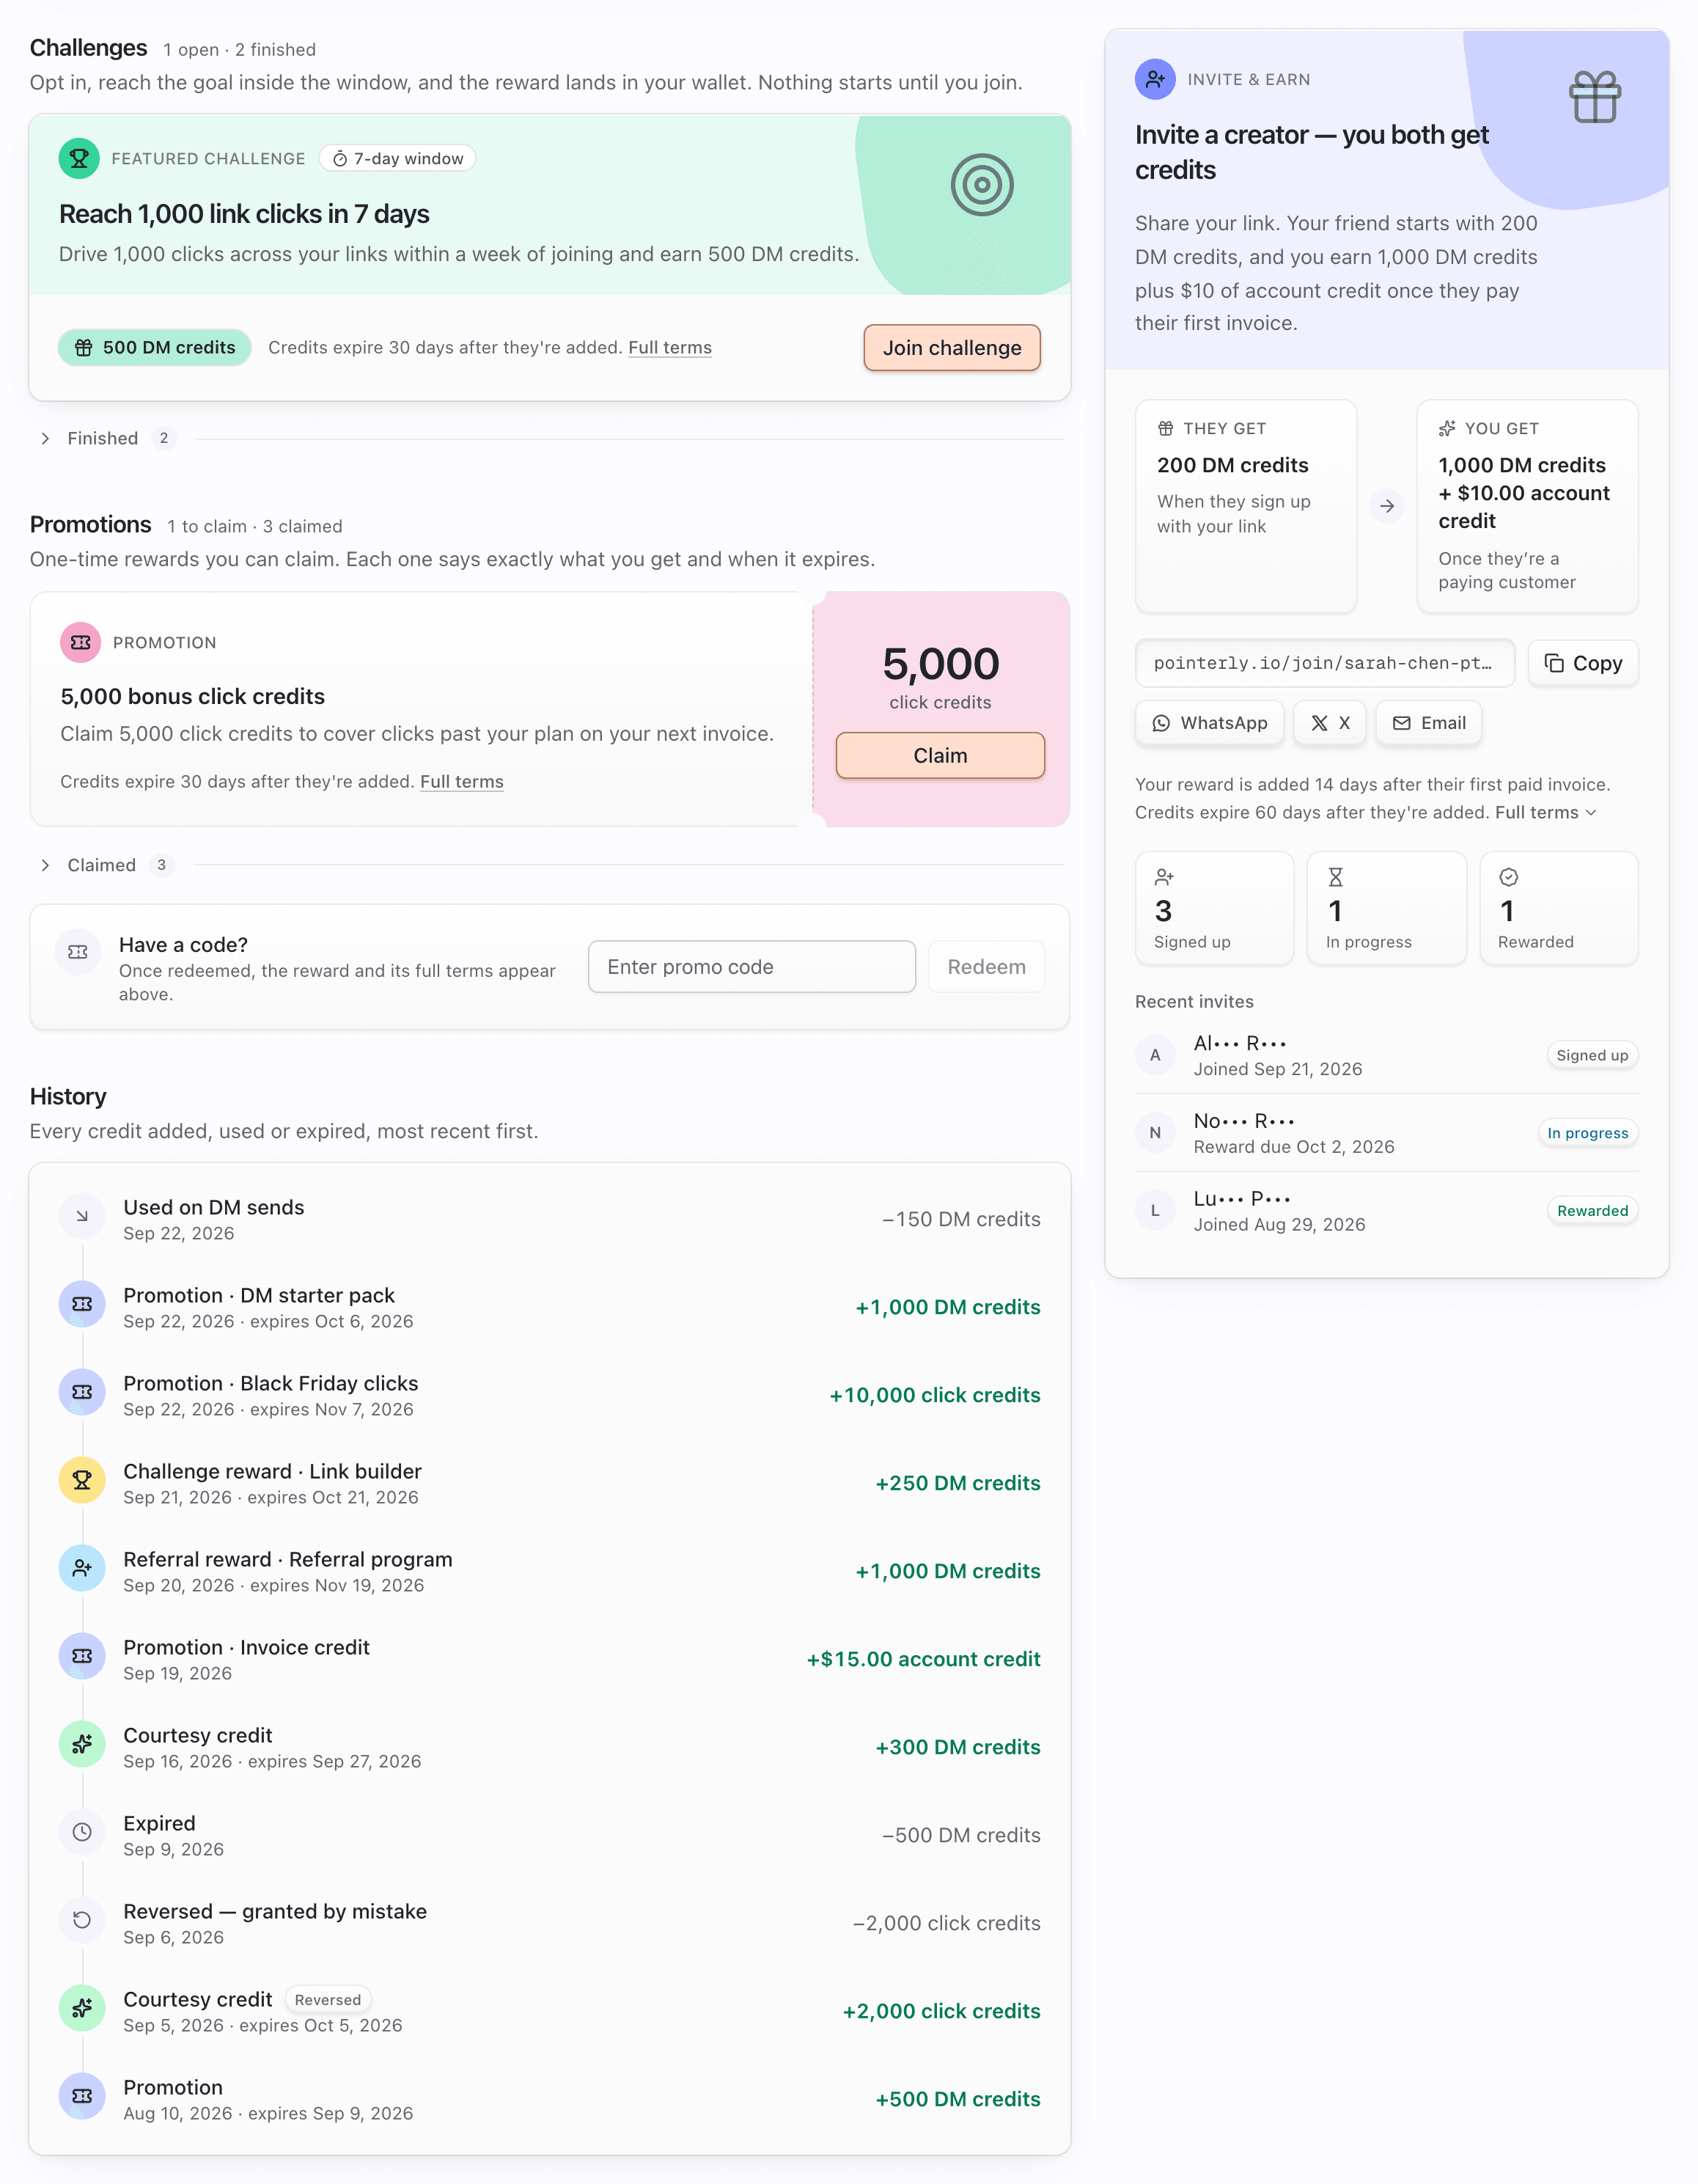Click the undo icon on Reversed granted by mistake row

pos(82,1920)
